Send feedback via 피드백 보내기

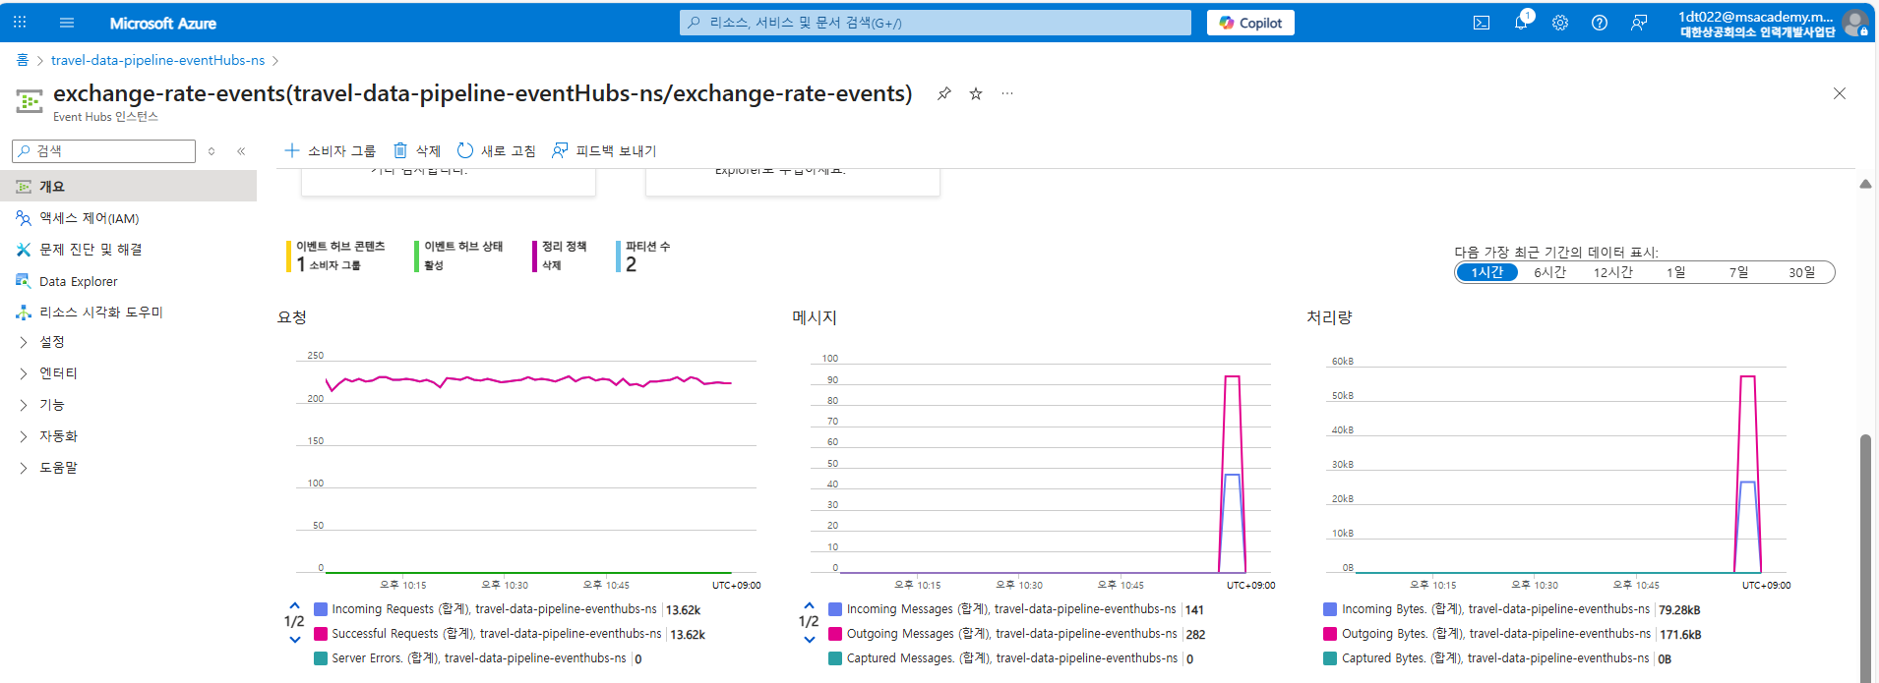[604, 150]
